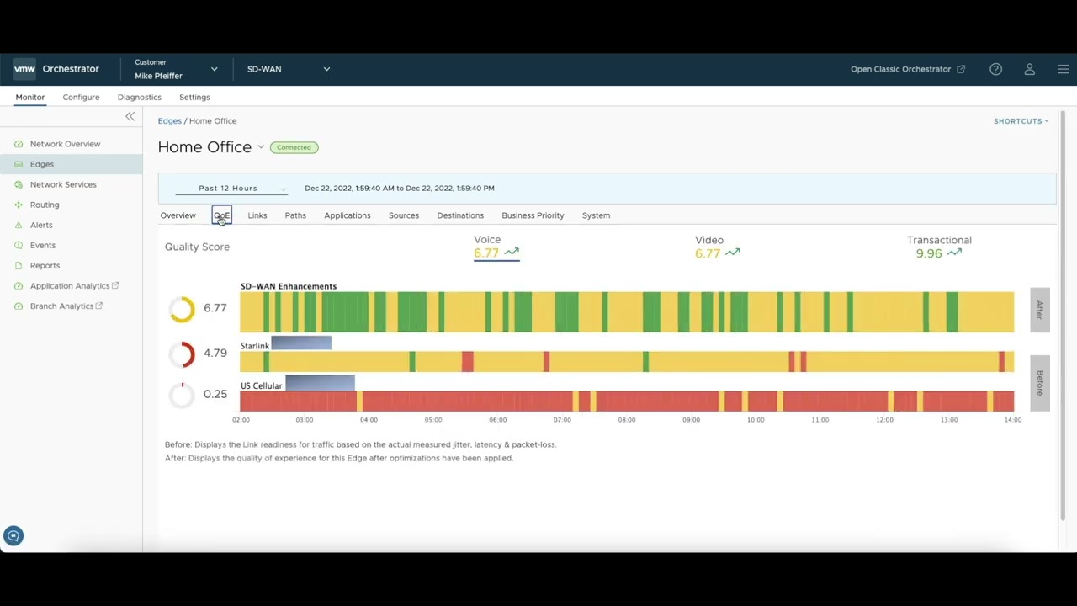Screen dimensions: 1077x606
Task: Click the US Cellular quality timeline bar
Action: [x=627, y=401]
